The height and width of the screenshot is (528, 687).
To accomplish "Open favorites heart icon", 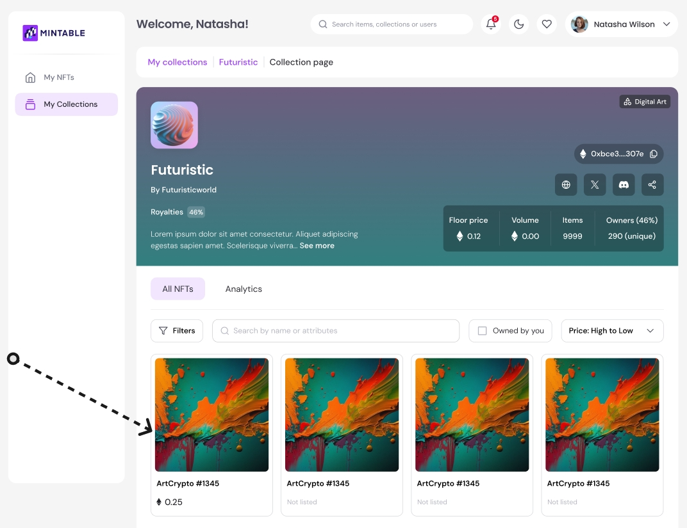I will tap(547, 24).
